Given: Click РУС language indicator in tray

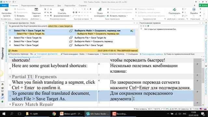Looking at the screenshot, I should coord(185,114).
